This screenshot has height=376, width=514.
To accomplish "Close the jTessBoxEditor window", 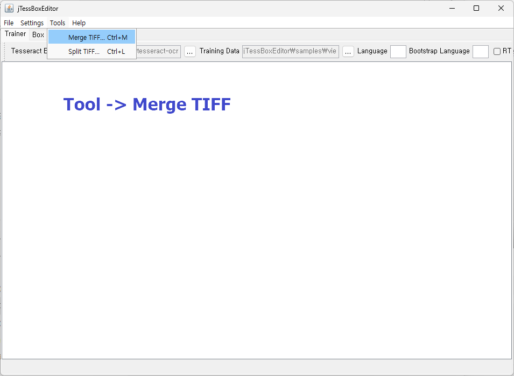I will [501, 8].
